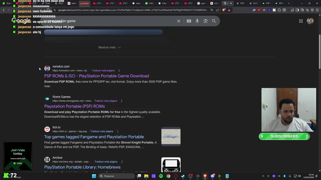Image resolution: width=321 pixels, height=180 pixels.
Task: Open PSP ROMs & ISO romsfun result
Action: [97, 76]
